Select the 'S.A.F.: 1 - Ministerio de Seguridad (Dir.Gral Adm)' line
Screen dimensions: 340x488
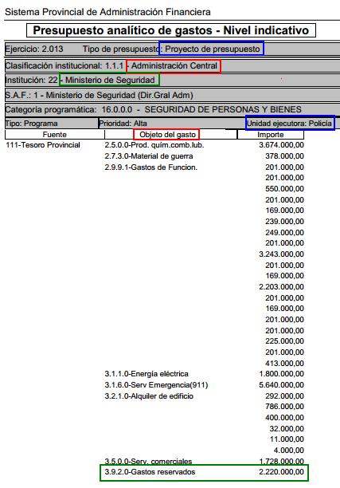pos(100,95)
